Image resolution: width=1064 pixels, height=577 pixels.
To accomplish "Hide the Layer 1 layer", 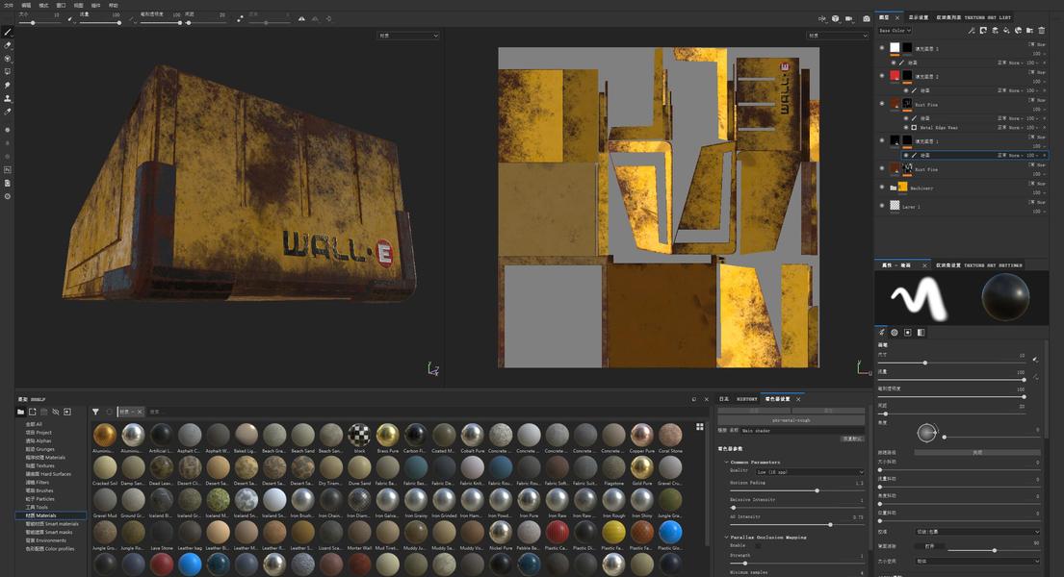I will 882,206.
